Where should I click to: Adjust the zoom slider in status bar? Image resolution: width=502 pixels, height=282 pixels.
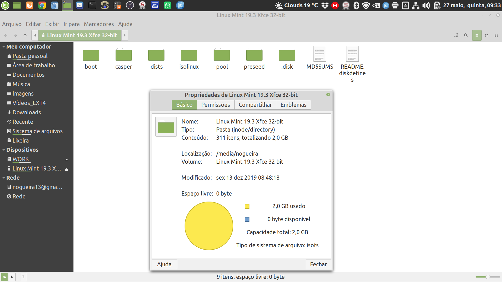tap(488, 277)
